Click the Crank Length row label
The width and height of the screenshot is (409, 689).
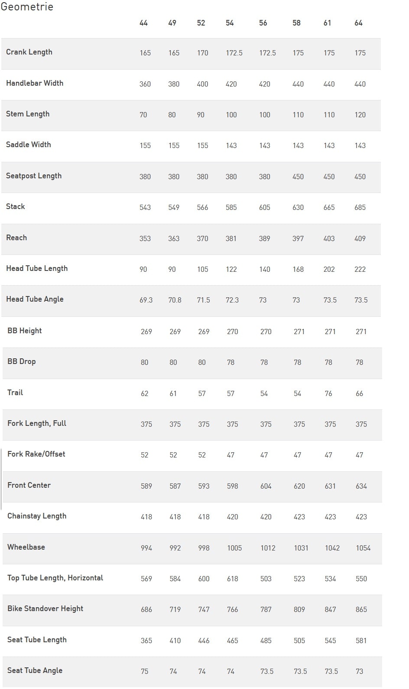(x=29, y=52)
